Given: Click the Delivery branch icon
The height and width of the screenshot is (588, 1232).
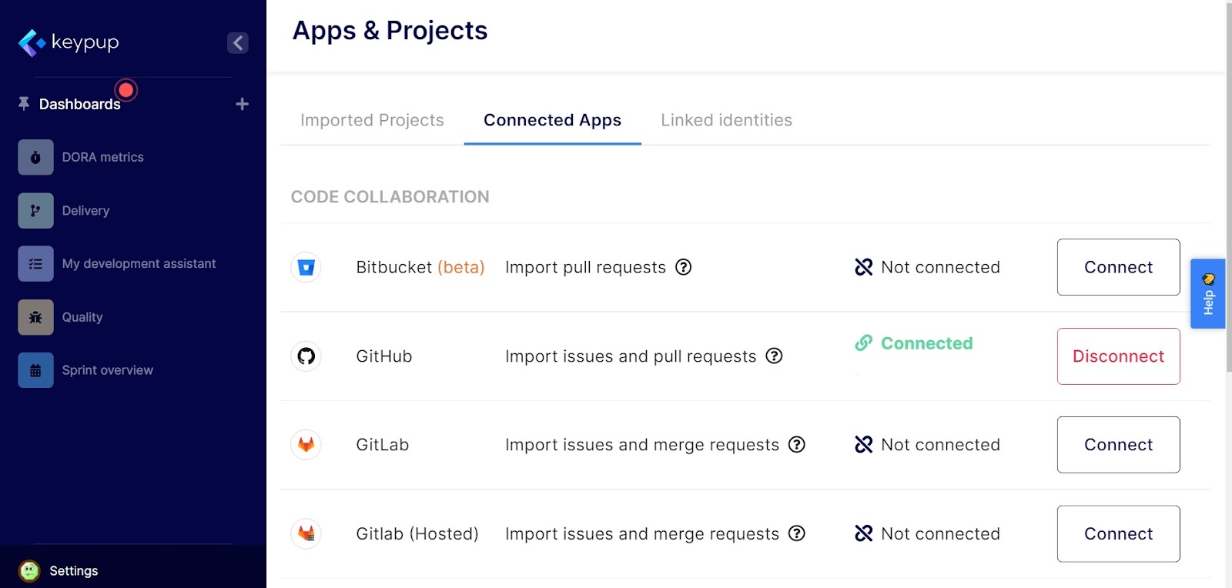Looking at the screenshot, I should coord(35,211).
